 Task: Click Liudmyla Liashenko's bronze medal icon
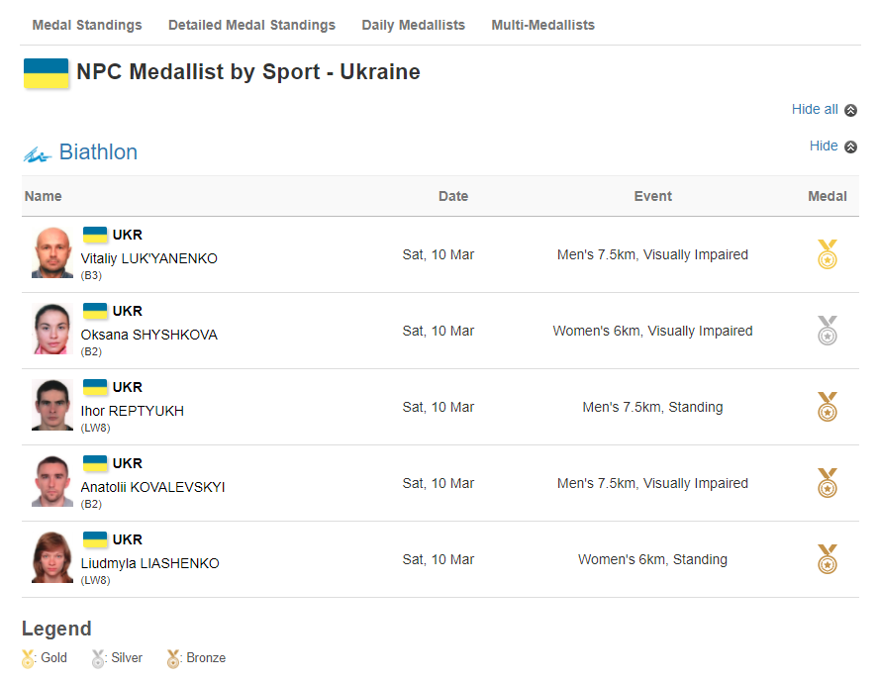click(x=827, y=559)
